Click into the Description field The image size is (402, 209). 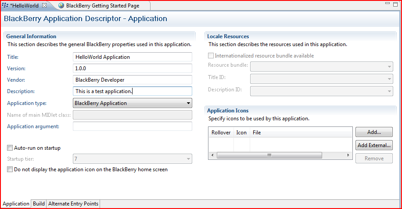coord(132,91)
